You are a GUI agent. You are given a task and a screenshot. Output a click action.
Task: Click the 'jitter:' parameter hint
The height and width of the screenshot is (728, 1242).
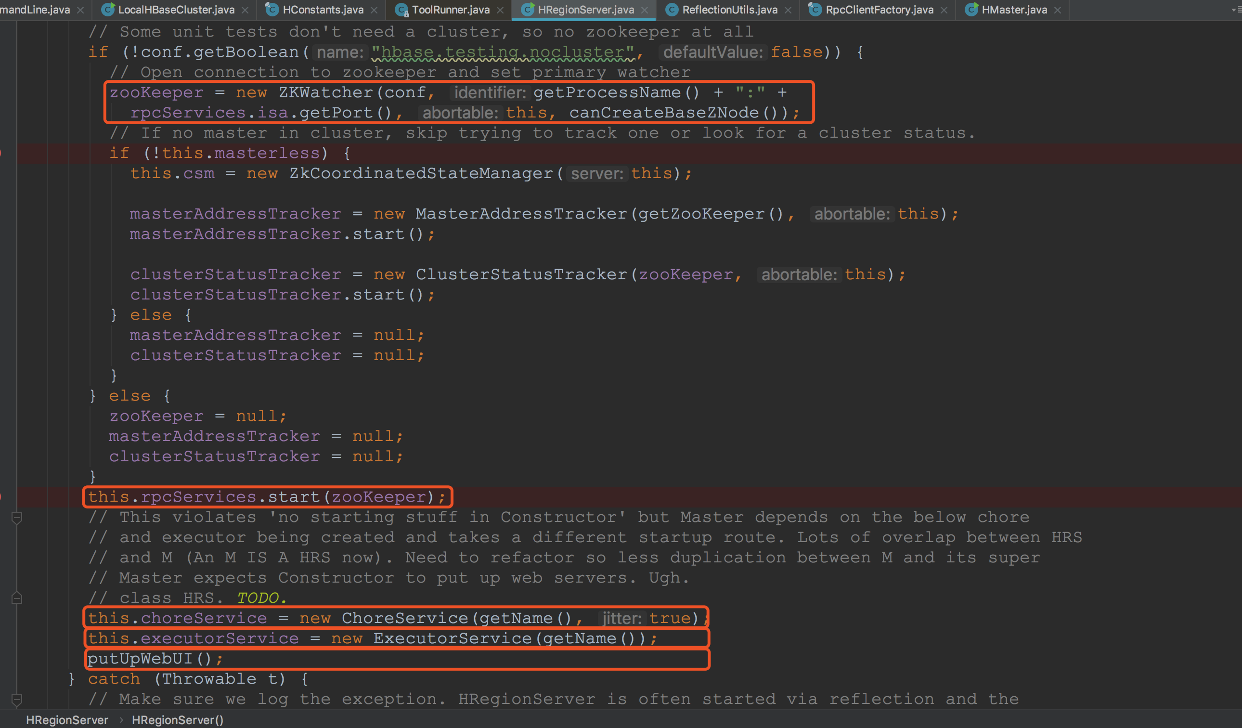click(621, 618)
